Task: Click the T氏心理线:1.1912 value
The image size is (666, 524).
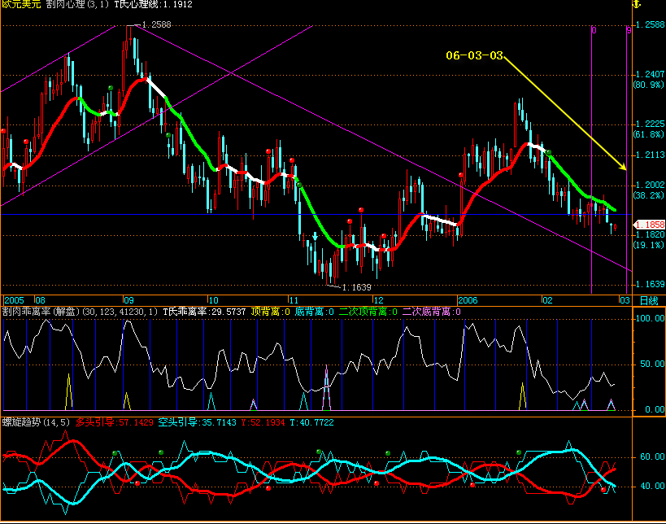Action: (154, 5)
